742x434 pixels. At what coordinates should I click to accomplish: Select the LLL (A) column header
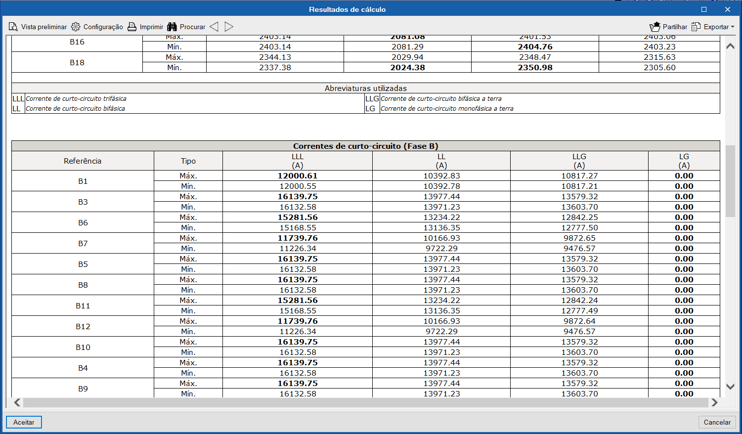298,161
